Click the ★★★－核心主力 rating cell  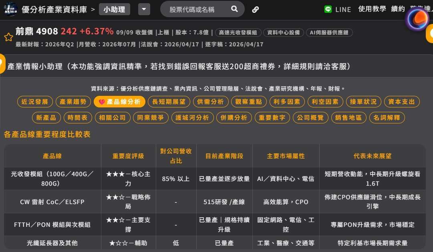[x=128, y=179]
